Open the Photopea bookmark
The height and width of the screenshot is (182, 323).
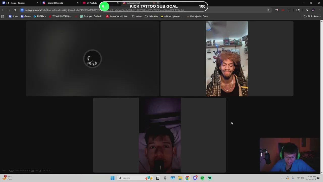91,16
